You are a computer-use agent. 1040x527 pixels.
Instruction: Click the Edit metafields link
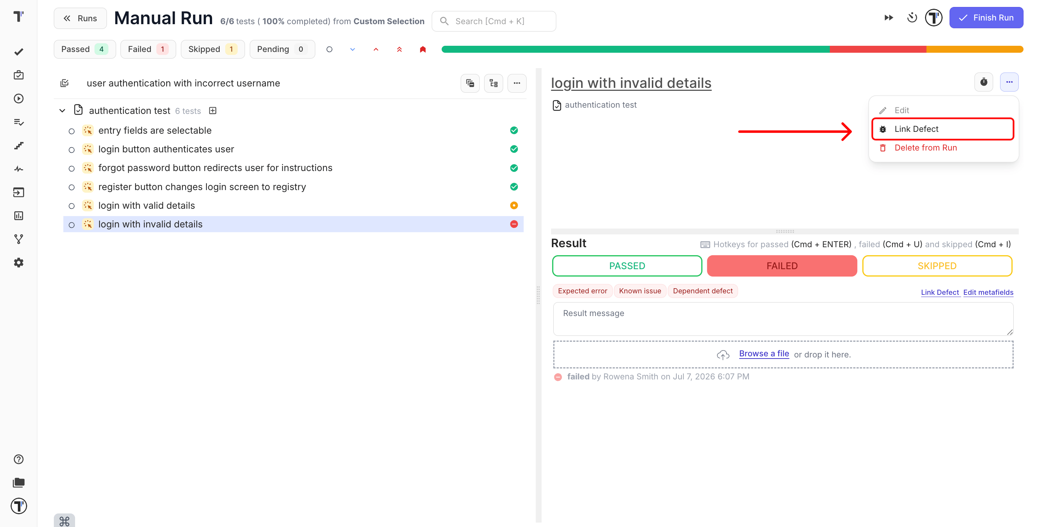pos(988,292)
